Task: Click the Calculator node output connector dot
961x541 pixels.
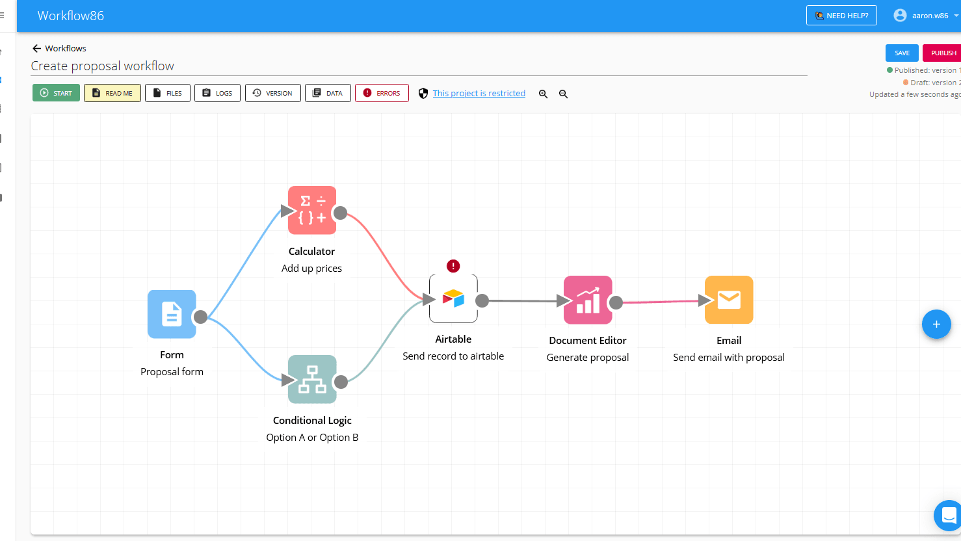Action: [340, 213]
